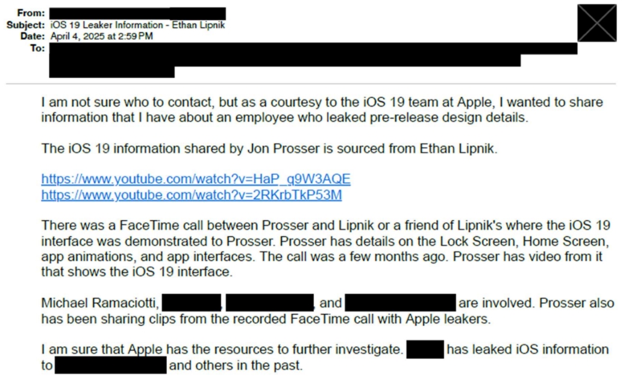Click the sentence naming Jon Prosser as sharer

click(x=269, y=149)
